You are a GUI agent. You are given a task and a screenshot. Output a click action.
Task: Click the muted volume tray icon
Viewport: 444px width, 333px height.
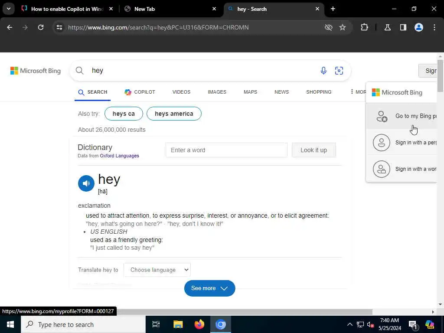coord(370,324)
